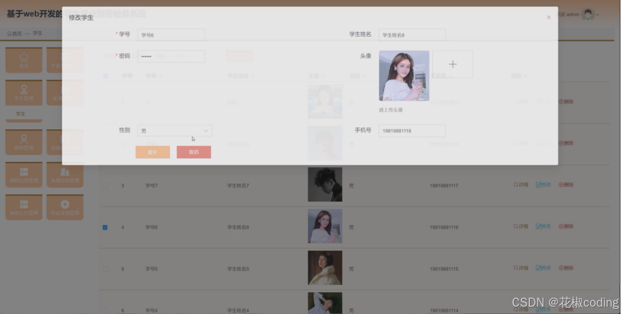Viewport: 621px width, 314px height.
Task: Click the 手机号 input field
Action: click(x=412, y=131)
